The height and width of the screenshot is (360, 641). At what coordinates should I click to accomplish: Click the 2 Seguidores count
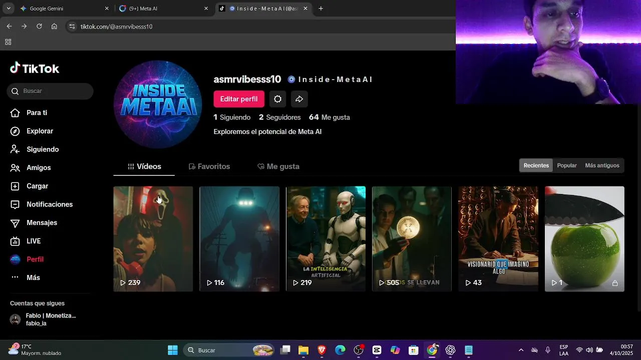[280, 117]
